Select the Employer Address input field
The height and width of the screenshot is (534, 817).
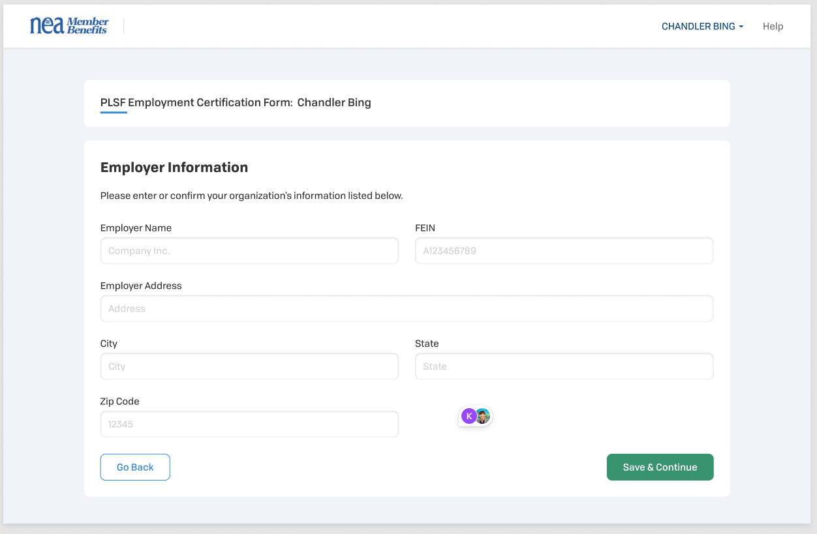coord(407,308)
